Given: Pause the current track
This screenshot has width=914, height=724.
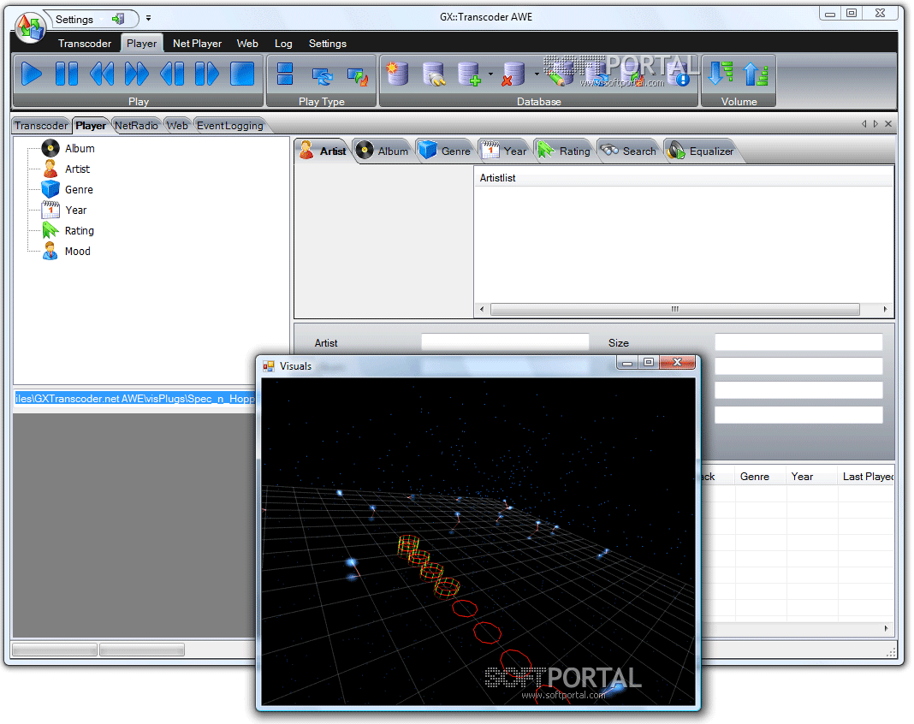Looking at the screenshot, I should [x=67, y=74].
